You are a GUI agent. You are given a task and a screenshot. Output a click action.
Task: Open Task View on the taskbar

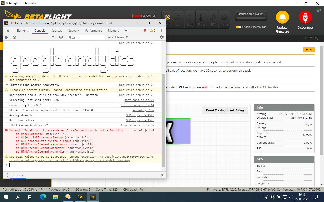coord(30,197)
